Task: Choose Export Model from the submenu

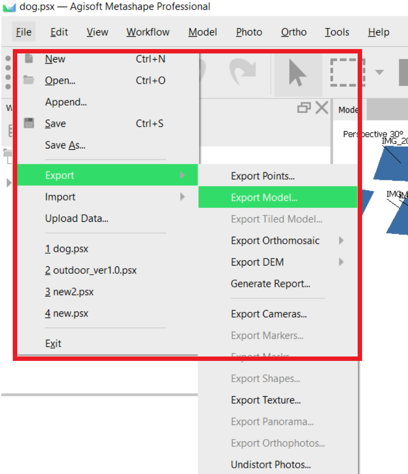Action: (264, 197)
